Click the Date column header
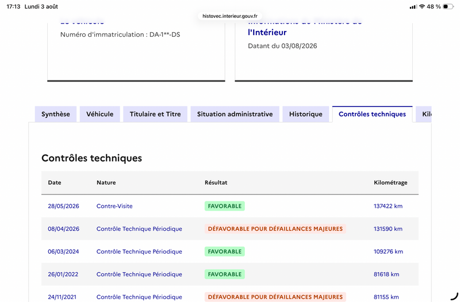The image size is (460, 302). (x=55, y=182)
